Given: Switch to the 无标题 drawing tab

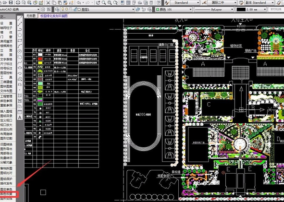Looking at the screenshot, I should point(31,16).
